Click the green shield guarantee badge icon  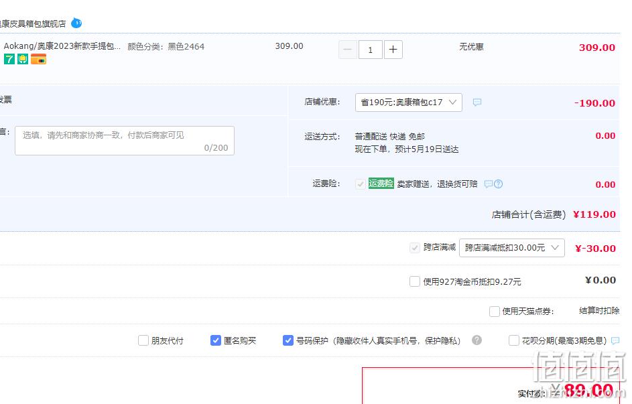(23, 59)
